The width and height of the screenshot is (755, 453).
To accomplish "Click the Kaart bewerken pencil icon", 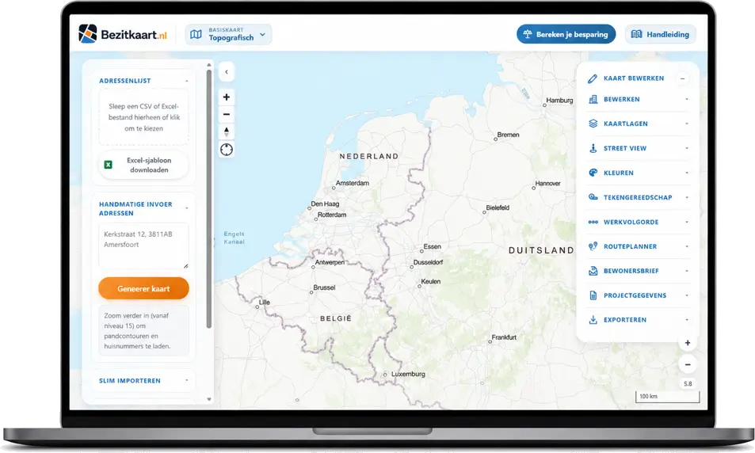I will (x=593, y=78).
